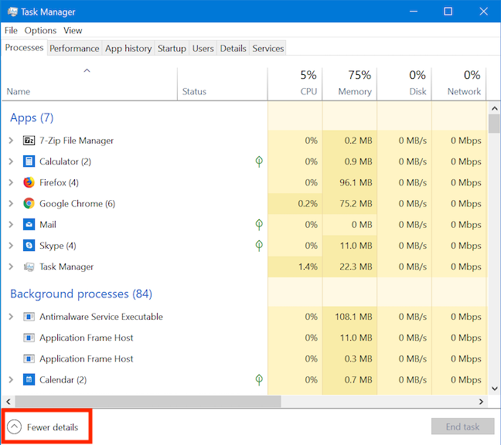Click the vertical scrollbar thumb
501x445 pixels.
495,124
